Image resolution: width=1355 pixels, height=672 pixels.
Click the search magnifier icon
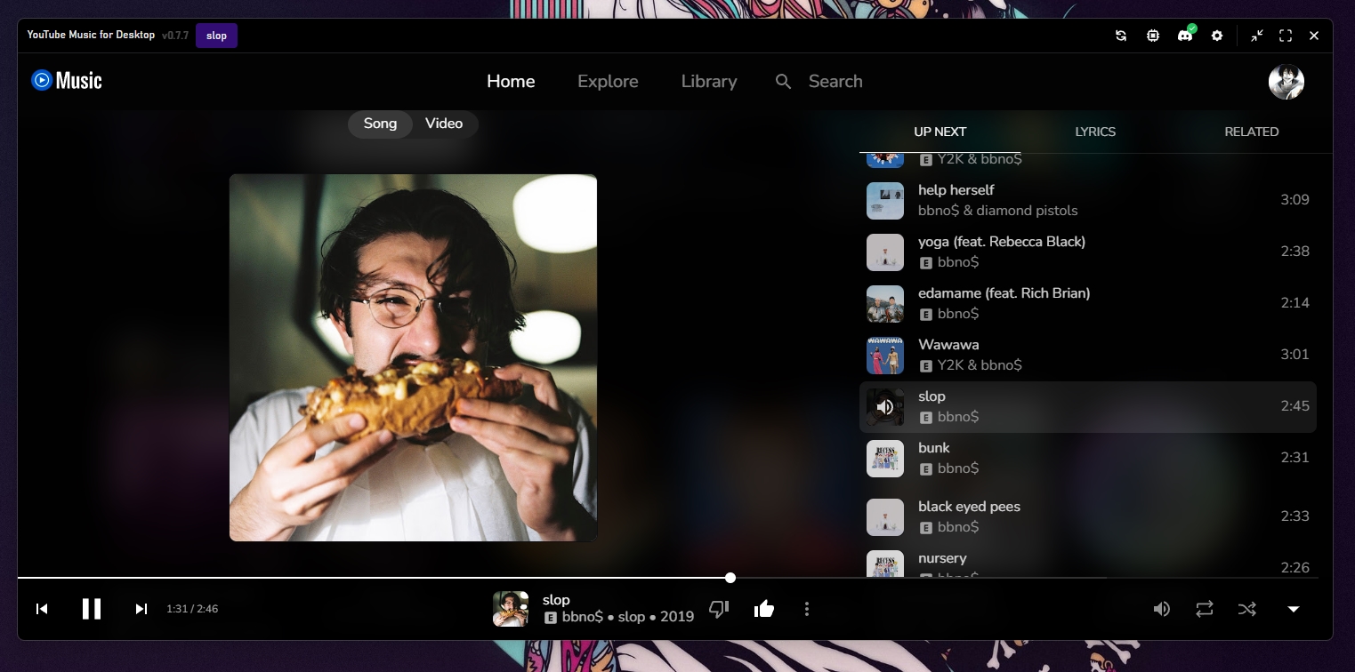click(x=783, y=82)
